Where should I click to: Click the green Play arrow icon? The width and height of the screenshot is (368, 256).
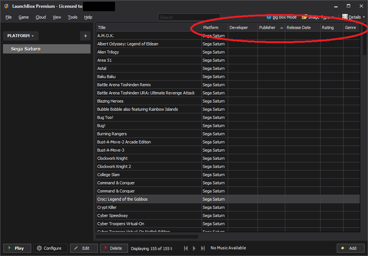[x=10, y=248]
